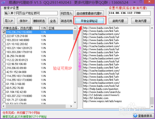Tick the 221.10.102.203:82 checkbox
This screenshot has height=119, width=155.
pyautogui.click(x=4, y=44)
